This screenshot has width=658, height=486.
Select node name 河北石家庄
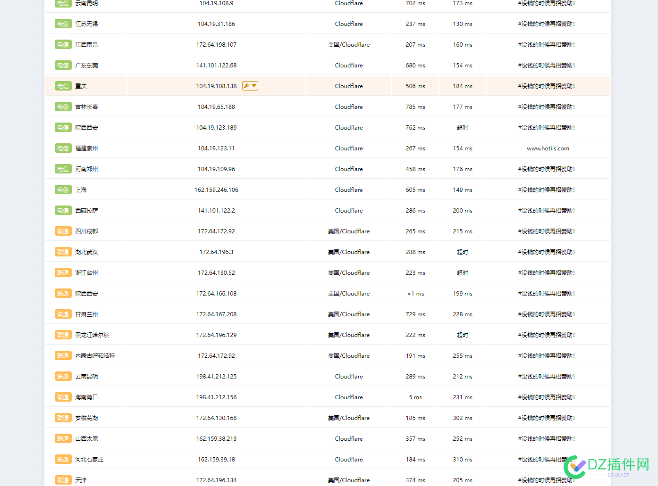[x=90, y=460]
